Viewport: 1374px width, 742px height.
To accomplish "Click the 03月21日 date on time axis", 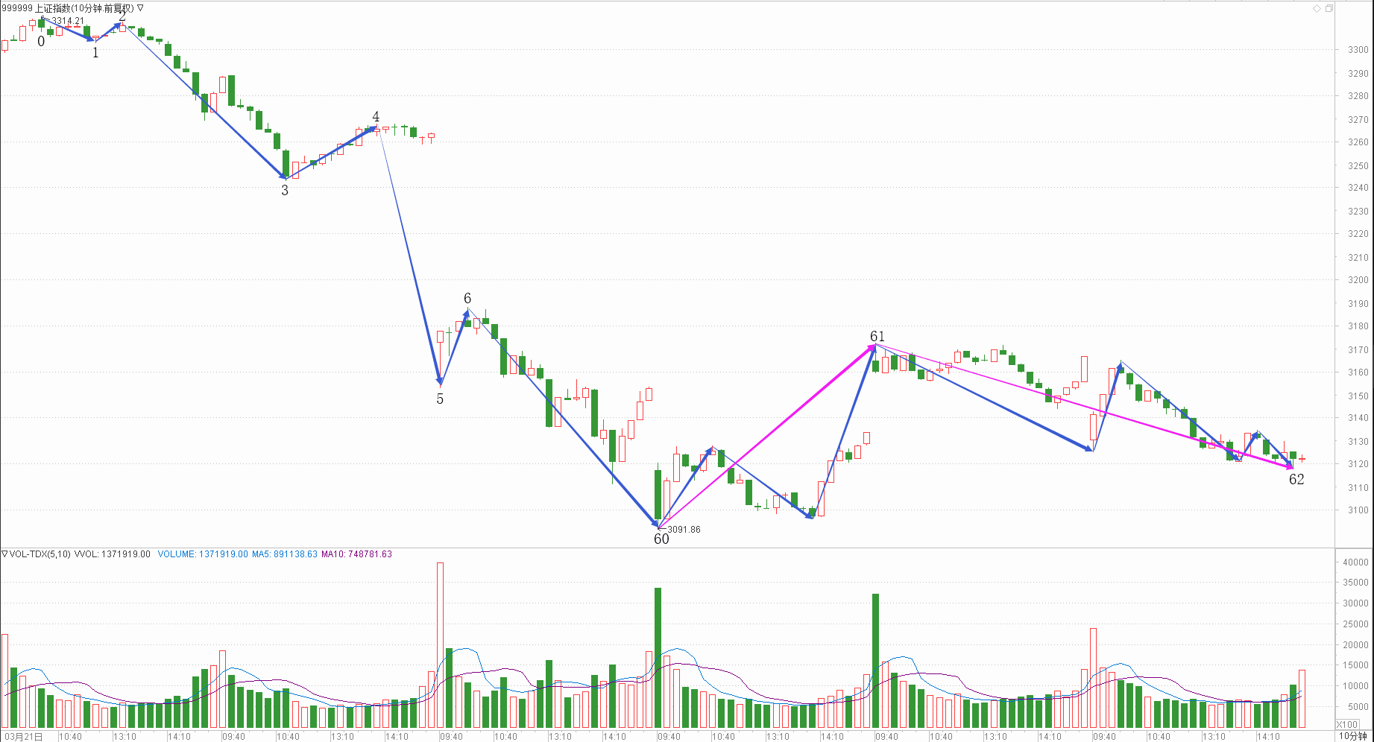I will [23, 737].
